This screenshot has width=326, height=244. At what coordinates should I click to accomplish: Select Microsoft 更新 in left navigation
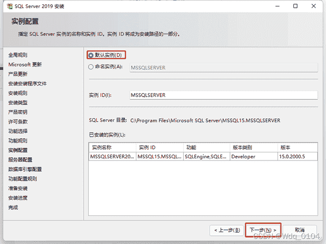(x=24, y=65)
